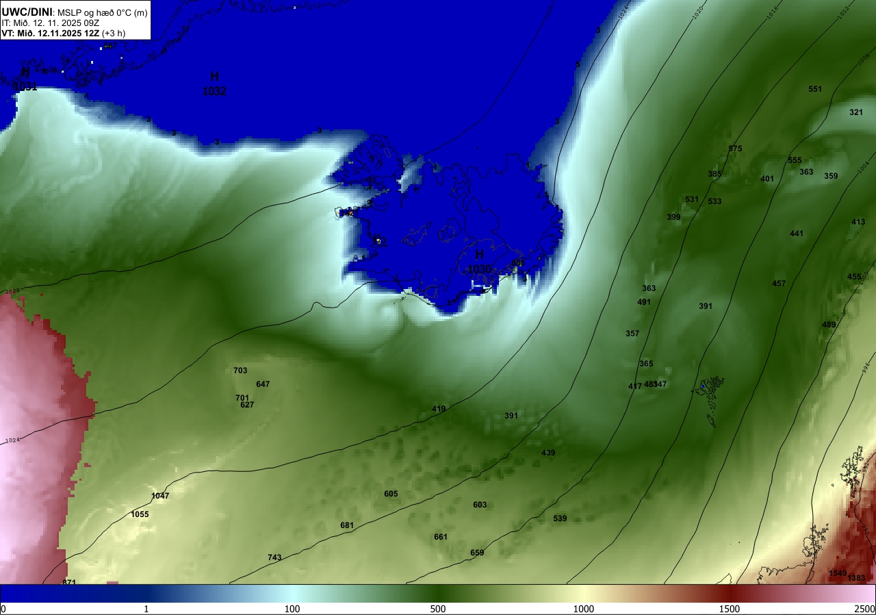
Task: Click the 1047 height value
Action: [160, 496]
